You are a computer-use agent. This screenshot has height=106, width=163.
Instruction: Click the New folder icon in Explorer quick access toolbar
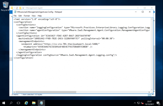tap(20, 8)
